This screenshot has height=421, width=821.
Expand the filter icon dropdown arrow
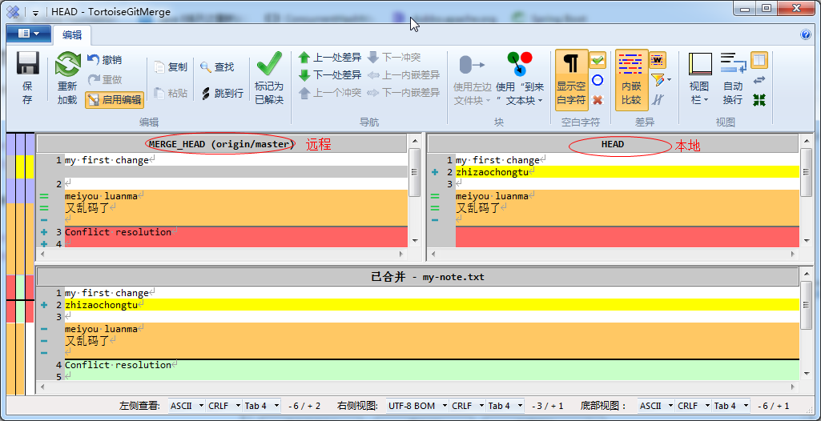point(669,81)
